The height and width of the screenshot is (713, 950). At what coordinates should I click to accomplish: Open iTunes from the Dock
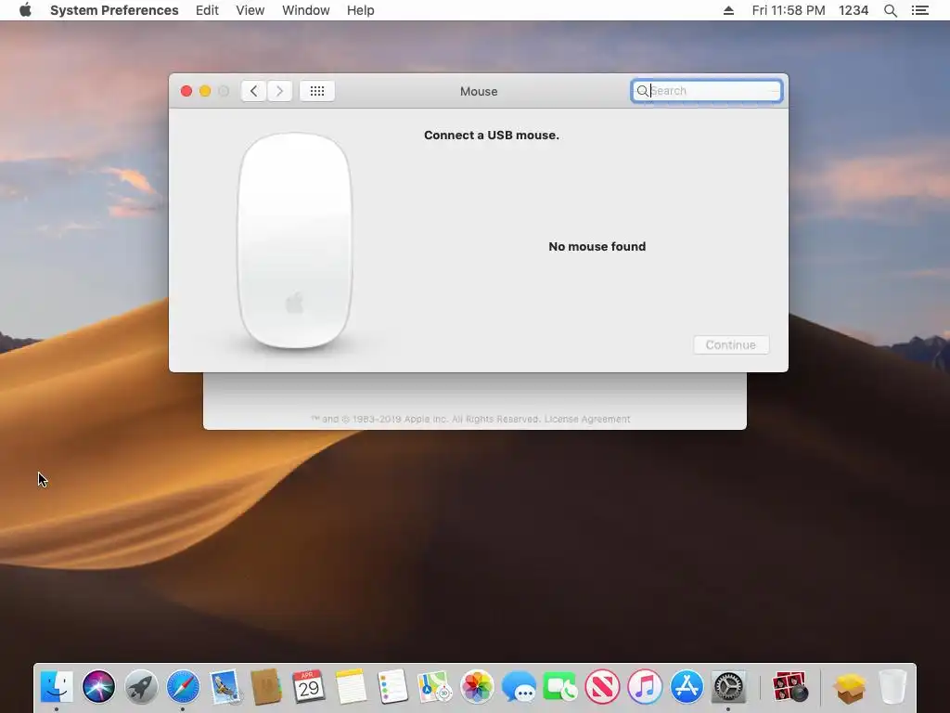(x=645, y=687)
